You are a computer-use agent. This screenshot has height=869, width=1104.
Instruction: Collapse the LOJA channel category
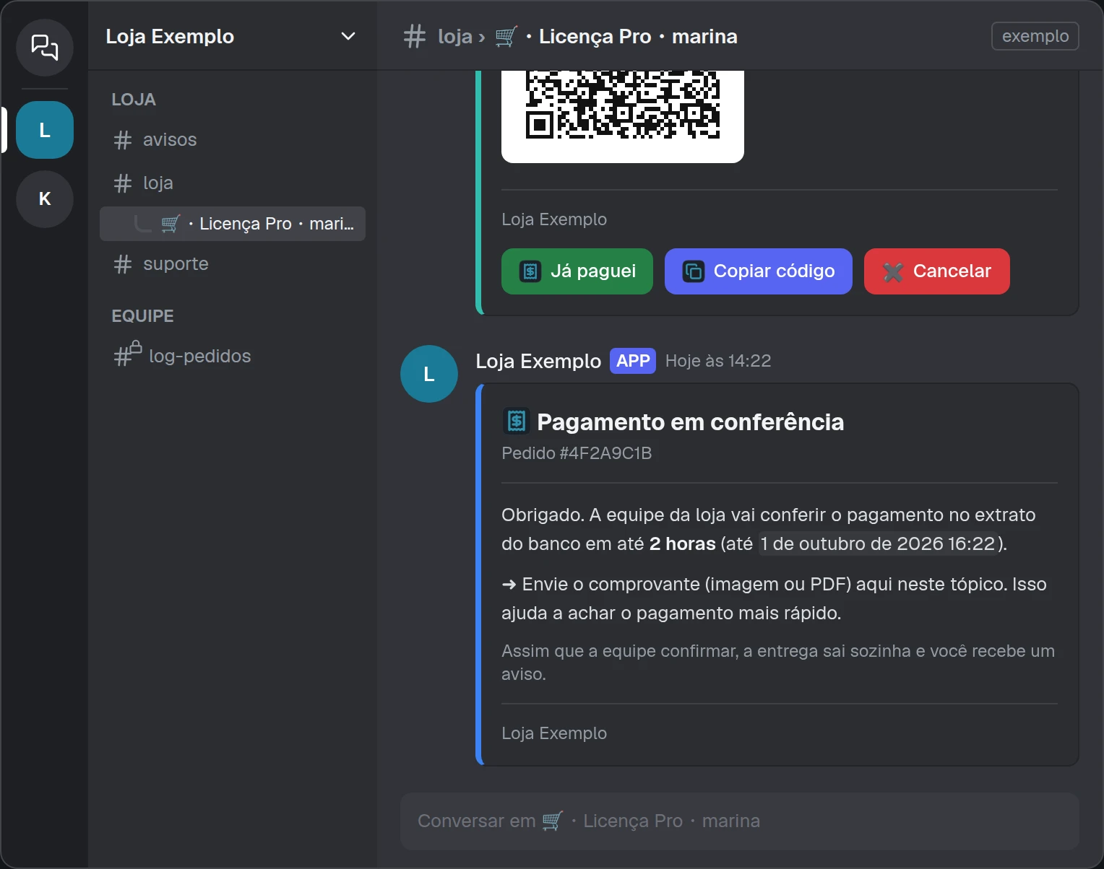pos(134,100)
